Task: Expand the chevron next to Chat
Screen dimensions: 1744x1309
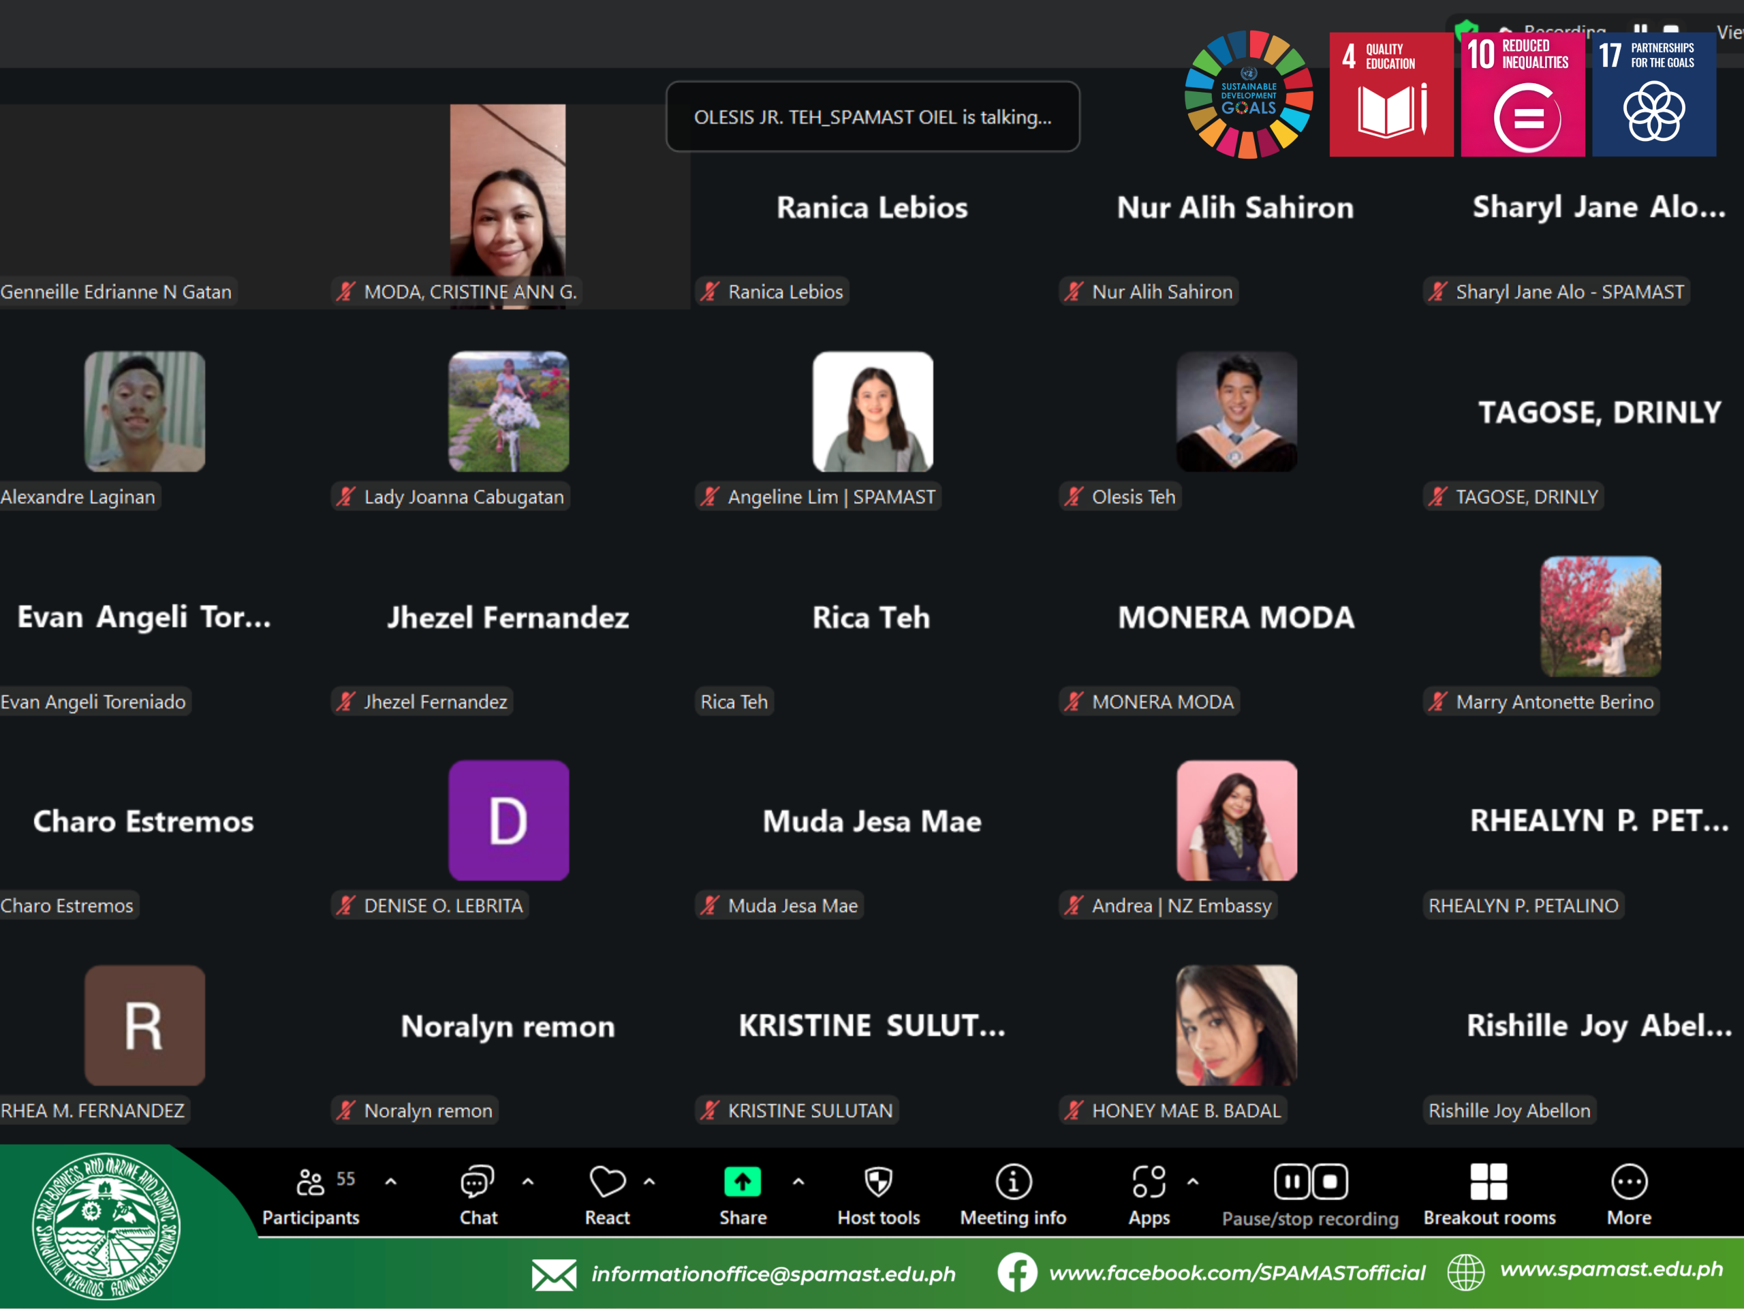Action: click(528, 1182)
